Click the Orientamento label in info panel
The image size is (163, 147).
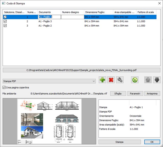click(x=106, y=116)
